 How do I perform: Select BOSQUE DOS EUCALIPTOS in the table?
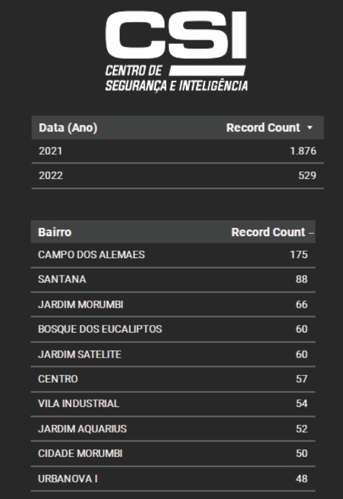100,329
